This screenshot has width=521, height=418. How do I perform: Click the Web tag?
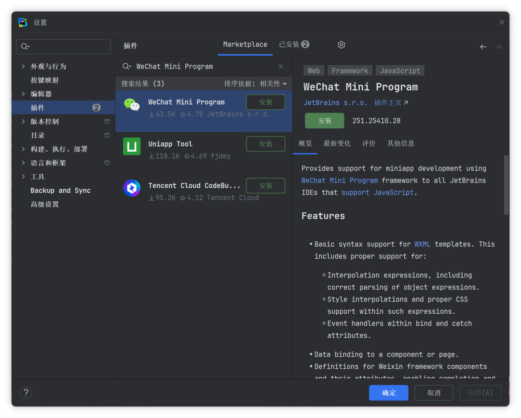314,71
